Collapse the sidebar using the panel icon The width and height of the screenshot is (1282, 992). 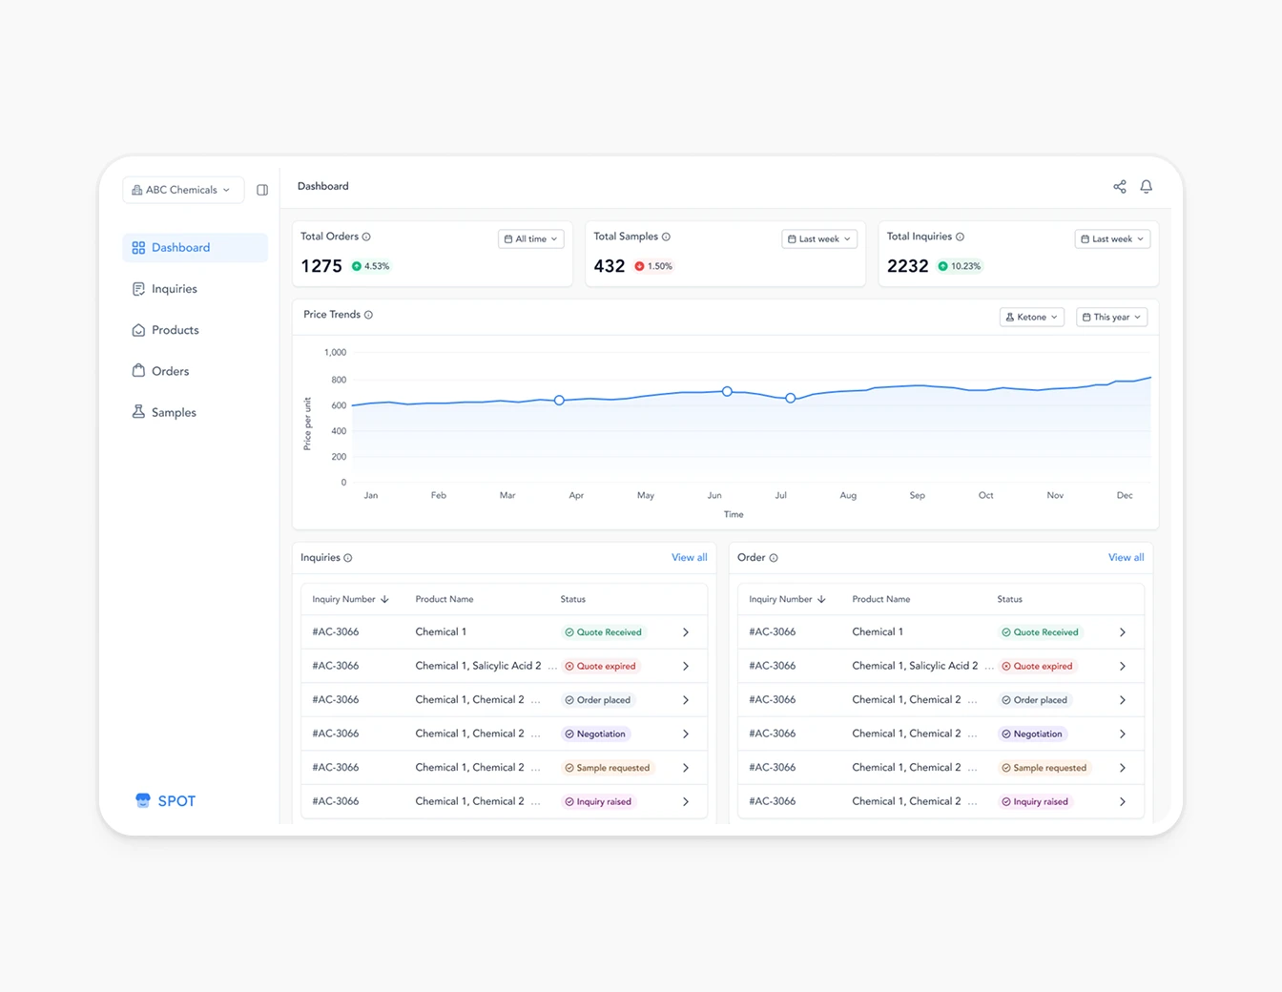tap(262, 189)
